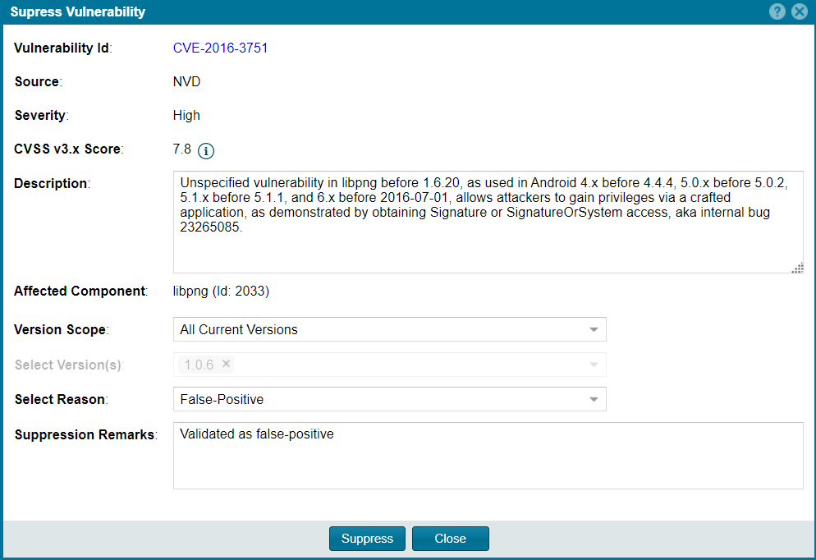Viewport: 816px width, 560px height.
Task: Click the 'Affected Component' label
Action: click(x=80, y=291)
